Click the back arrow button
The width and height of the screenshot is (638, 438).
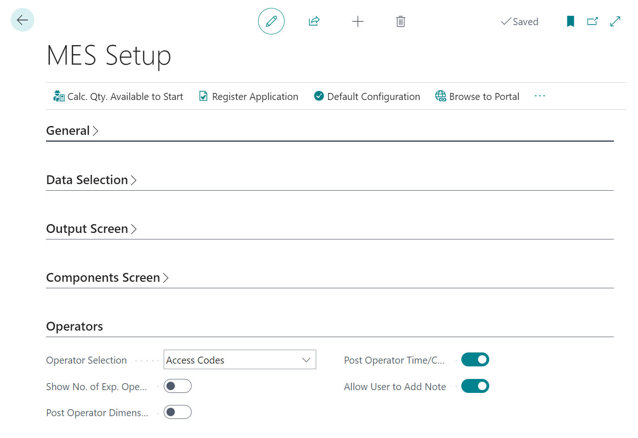(x=22, y=20)
